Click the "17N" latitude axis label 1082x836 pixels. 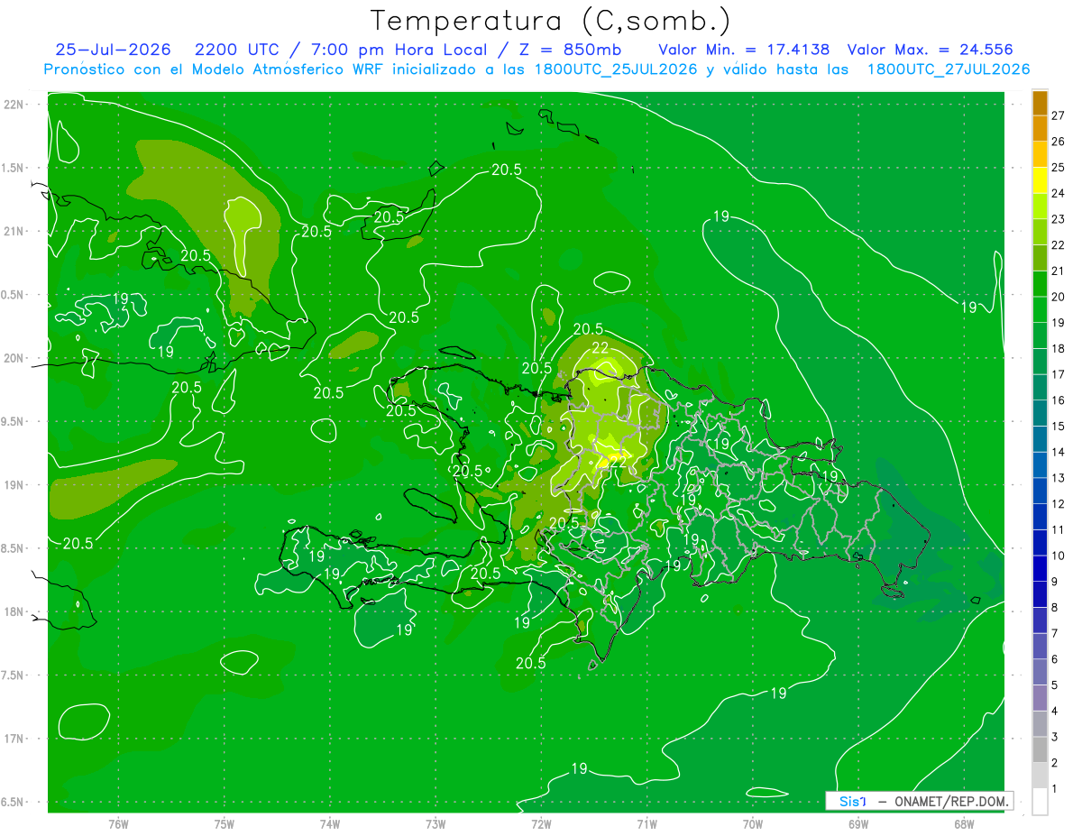[14, 739]
